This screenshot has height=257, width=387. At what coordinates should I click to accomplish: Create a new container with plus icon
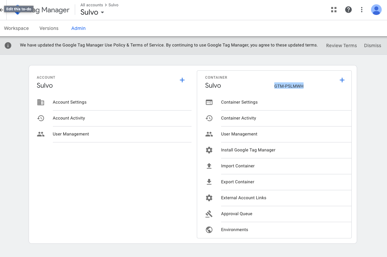[342, 80]
